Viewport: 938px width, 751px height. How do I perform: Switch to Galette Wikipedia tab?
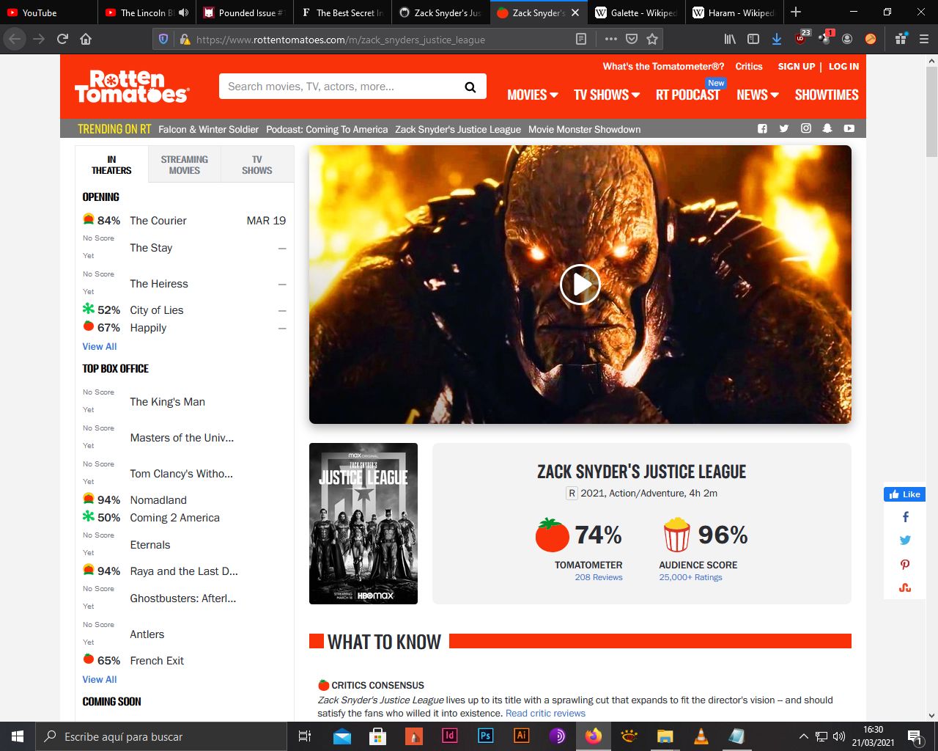click(x=636, y=12)
